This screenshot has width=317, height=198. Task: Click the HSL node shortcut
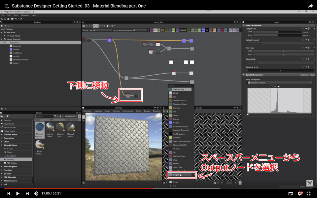coord(196,30)
